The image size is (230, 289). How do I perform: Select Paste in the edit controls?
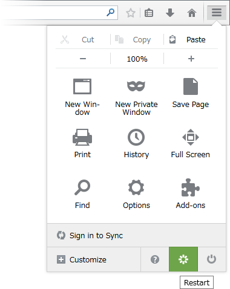coord(191,39)
